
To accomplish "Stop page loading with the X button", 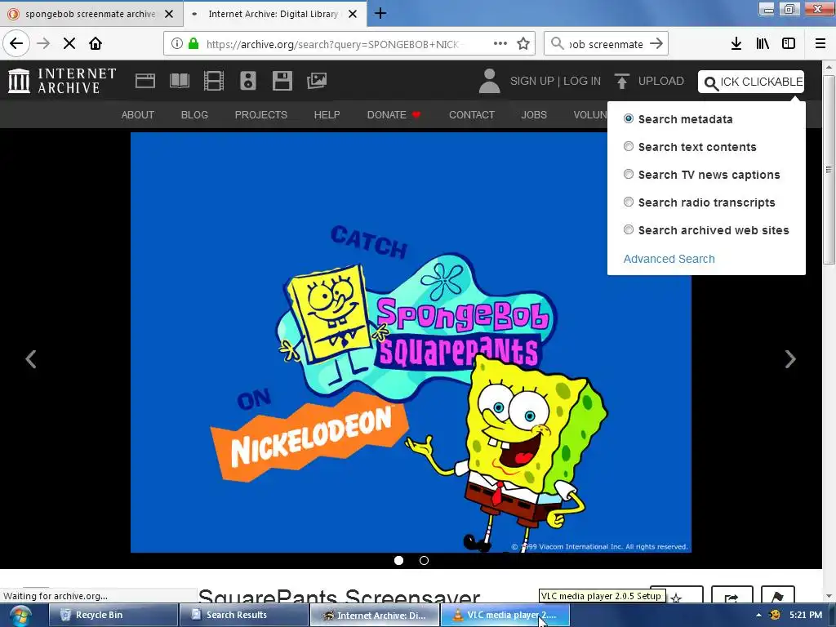I will 69,44.
